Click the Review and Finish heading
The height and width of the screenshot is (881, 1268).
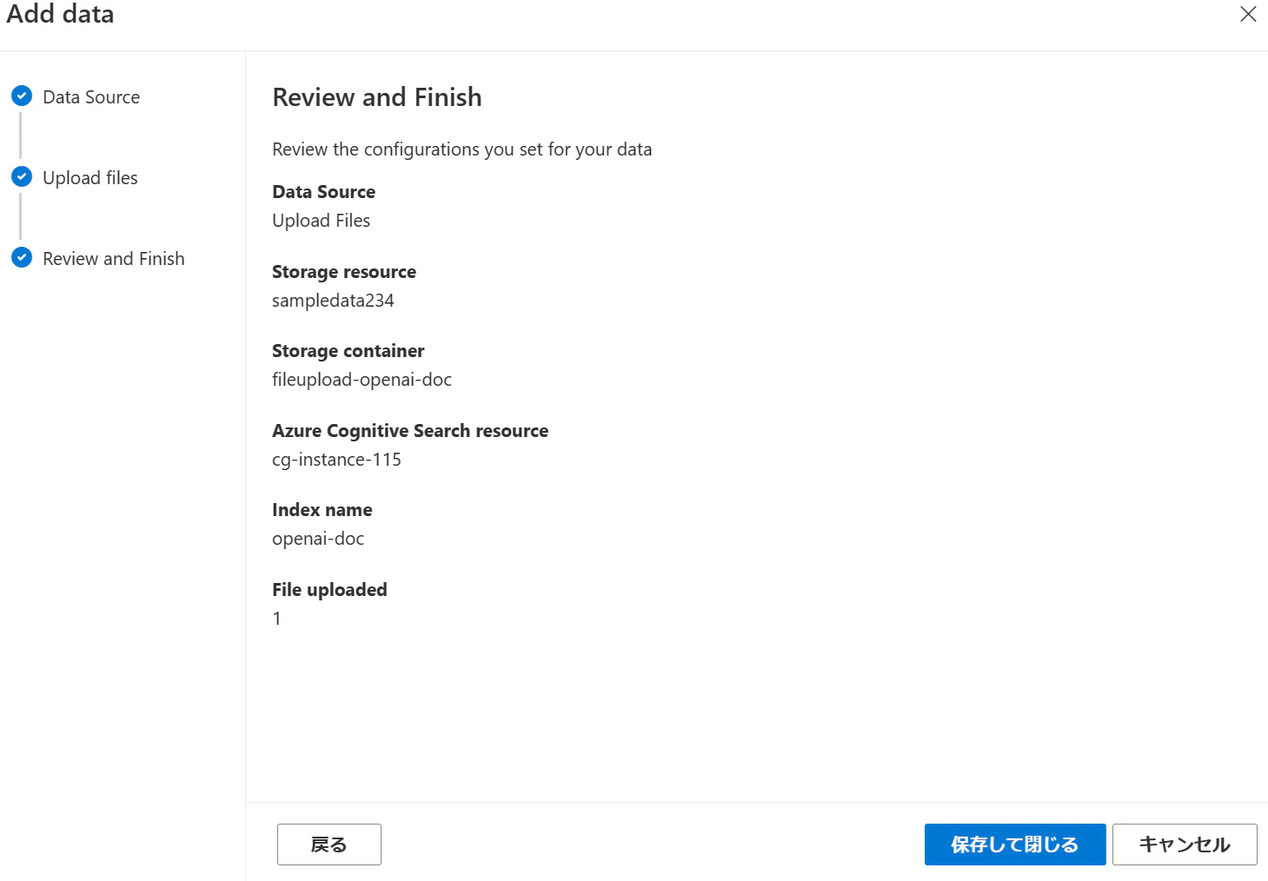click(377, 97)
